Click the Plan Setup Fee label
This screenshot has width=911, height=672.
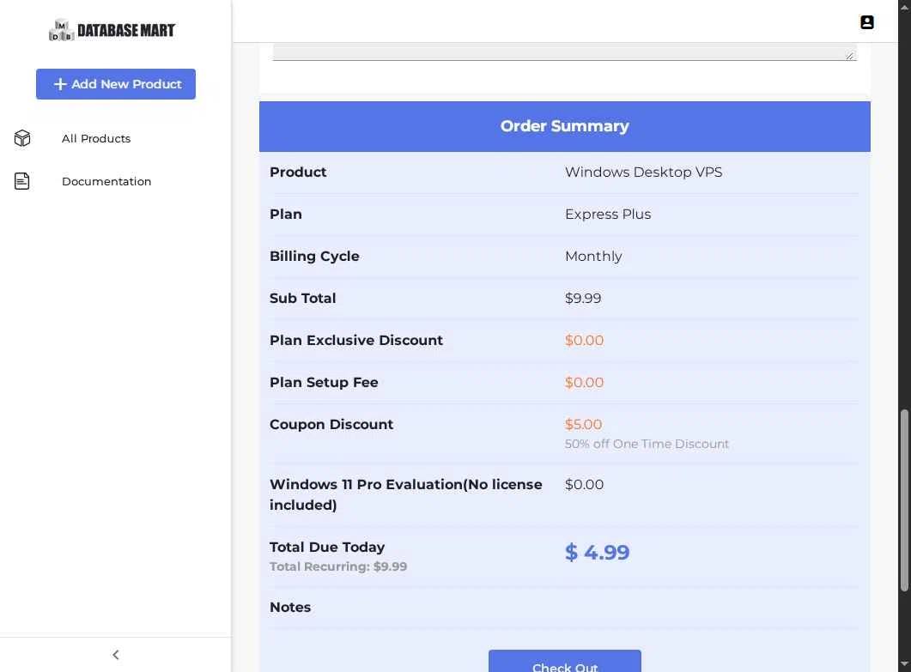click(324, 383)
